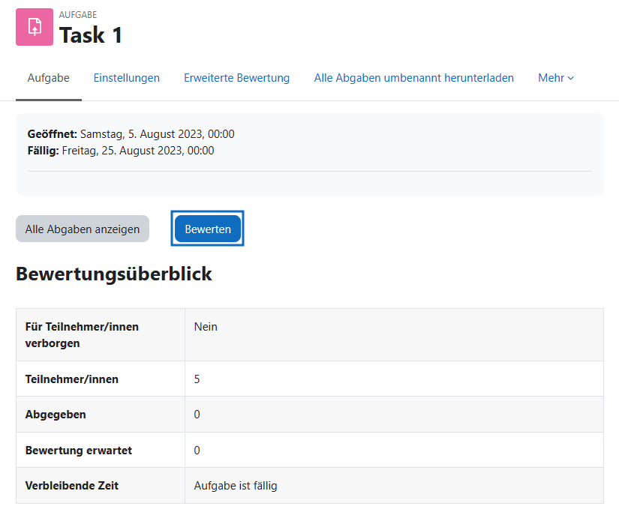Click the blue Bewerten button

tap(208, 229)
